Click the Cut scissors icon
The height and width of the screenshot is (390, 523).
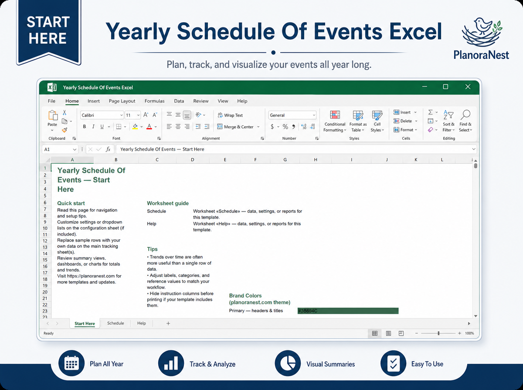click(65, 113)
